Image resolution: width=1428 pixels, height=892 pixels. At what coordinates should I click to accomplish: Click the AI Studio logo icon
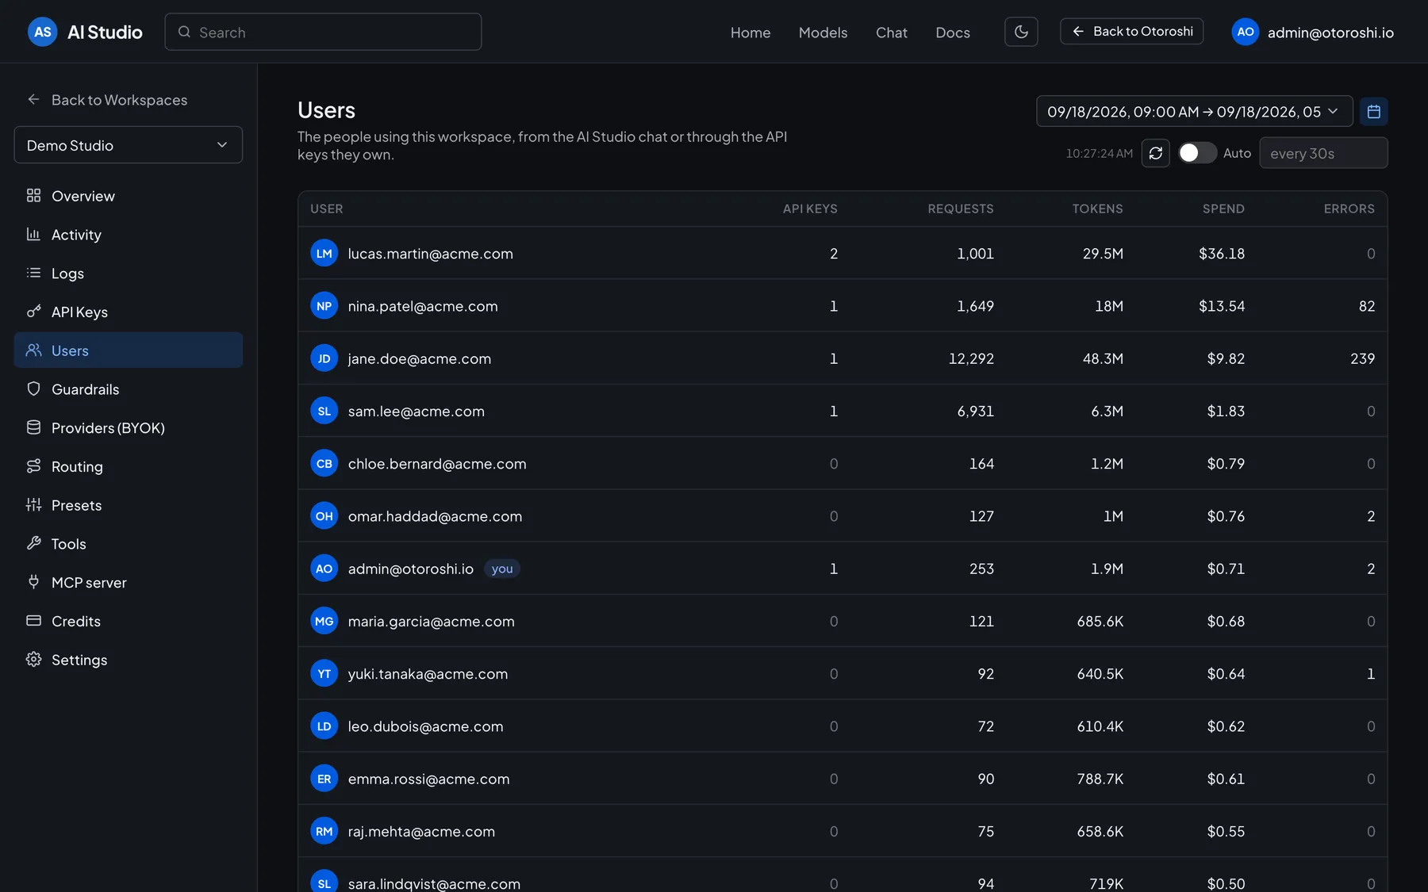pyautogui.click(x=42, y=32)
